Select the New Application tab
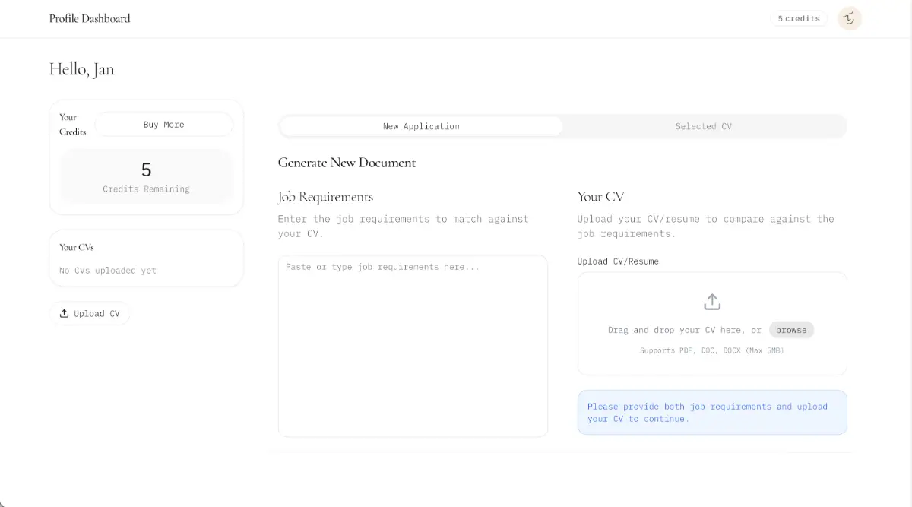Viewport: 912px width, 507px height. (421, 126)
